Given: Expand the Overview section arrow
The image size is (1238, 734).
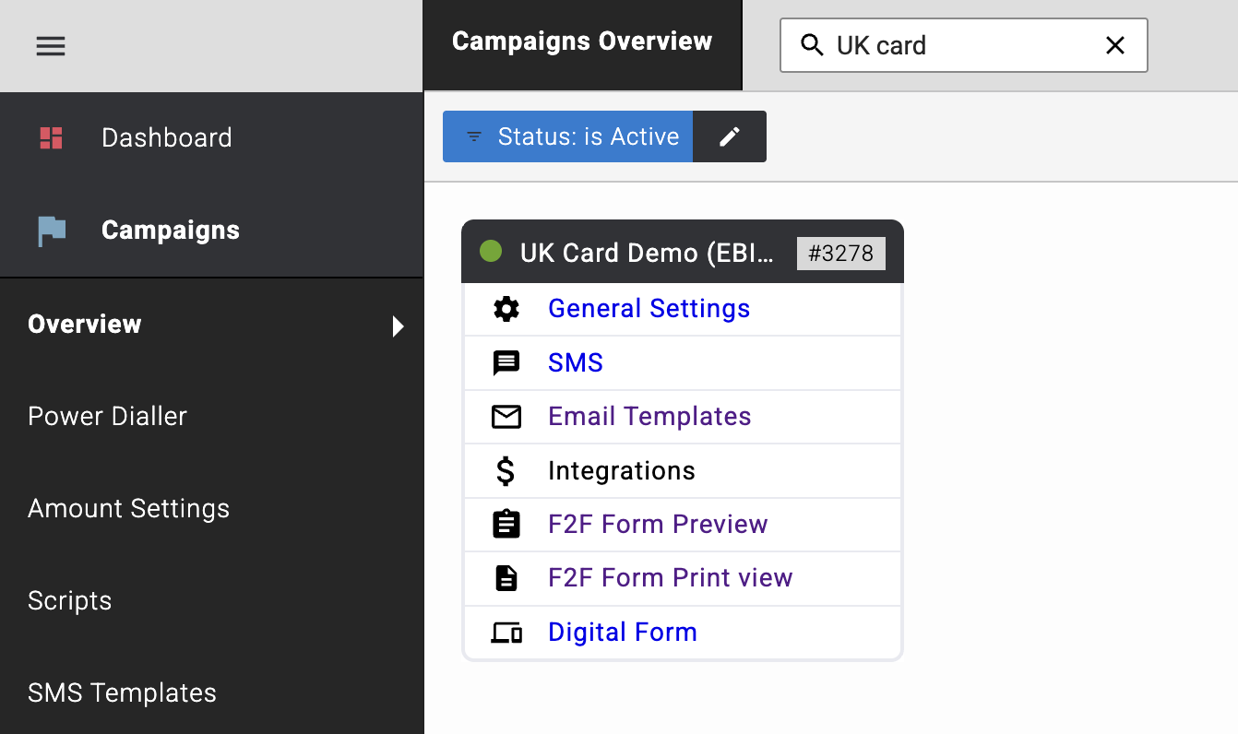Looking at the screenshot, I should coord(398,326).
